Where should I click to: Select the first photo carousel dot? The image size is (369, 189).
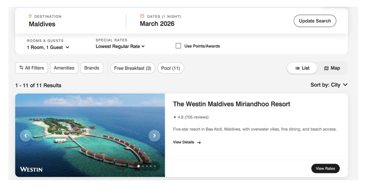click(139, 166)
